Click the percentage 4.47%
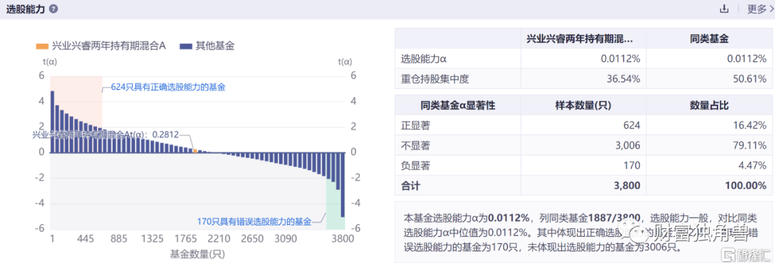775x267 pixels. point(751,166)
